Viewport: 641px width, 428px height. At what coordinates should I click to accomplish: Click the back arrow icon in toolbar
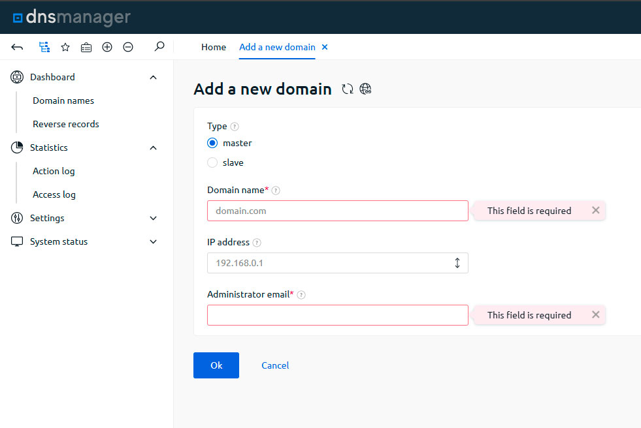(x=18, y=47)
